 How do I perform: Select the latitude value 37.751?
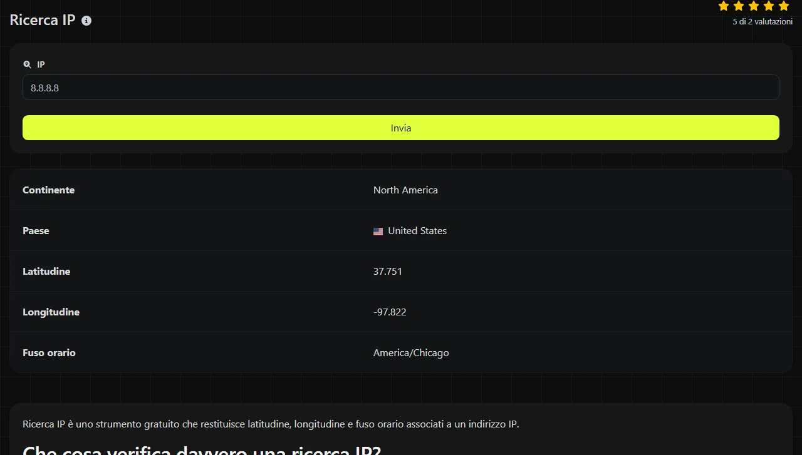pyautogui.click(x=388, y=272)
